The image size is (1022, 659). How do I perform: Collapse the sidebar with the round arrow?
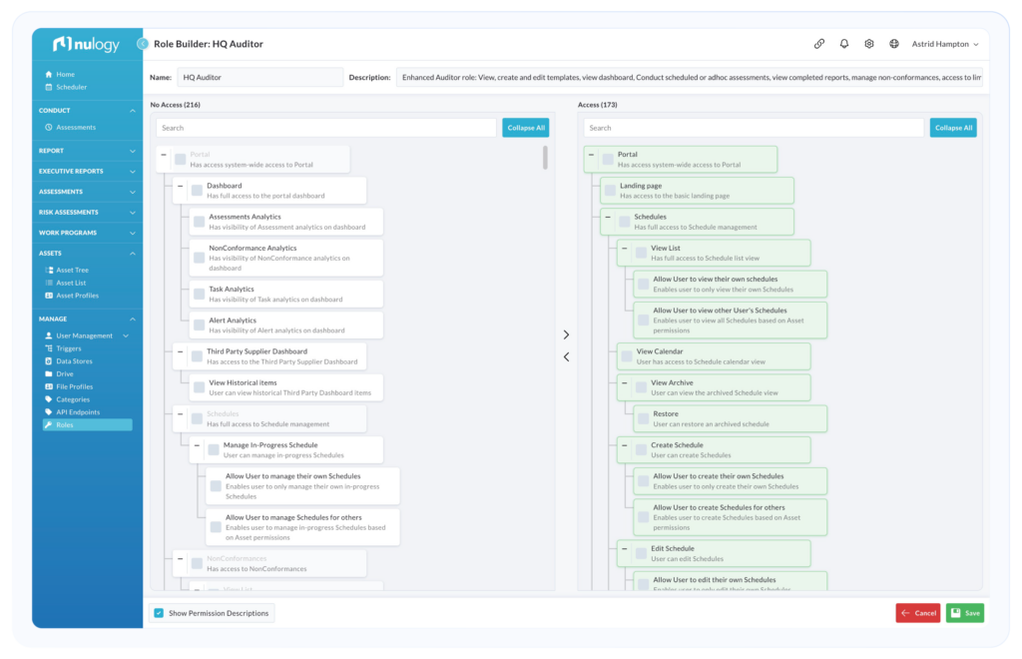coord(142,44)
